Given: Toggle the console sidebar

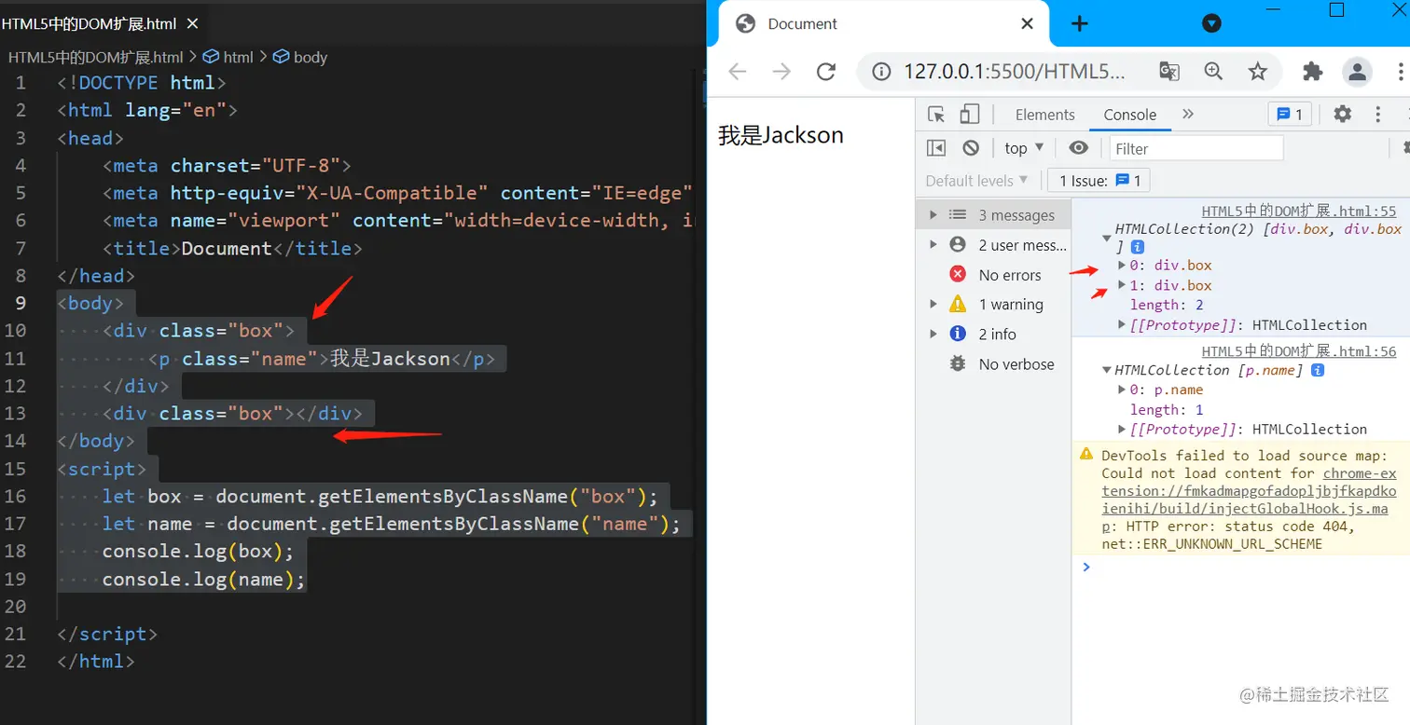Looking at the screenshot, I should pyautogui.click(x=936, y=148).
